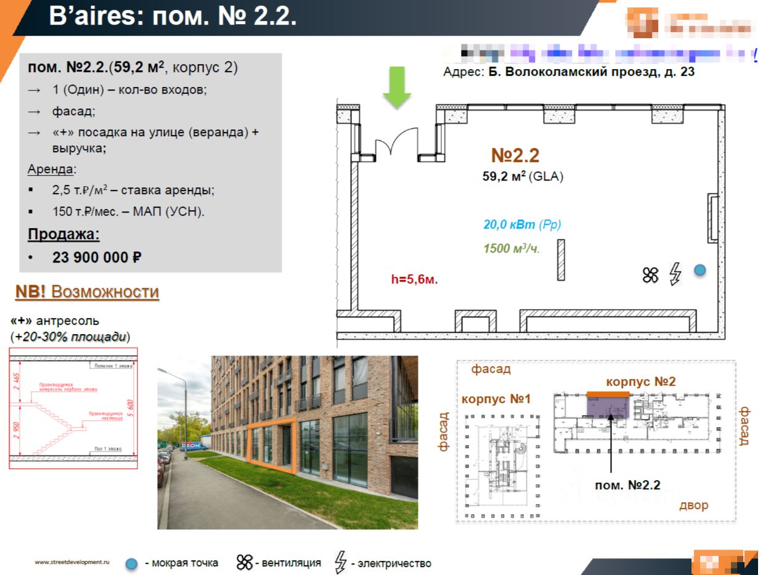
Task: Click the green '1500 м³/ч.' airflow value
Action: (512, 249)
